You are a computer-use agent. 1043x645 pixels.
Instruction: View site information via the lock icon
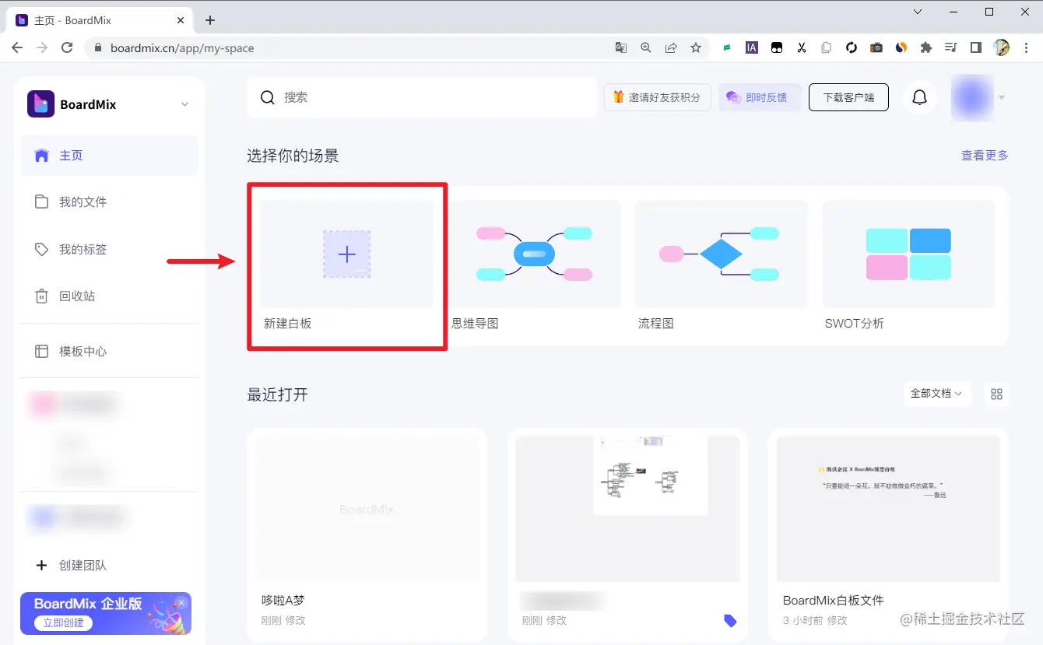98,47
